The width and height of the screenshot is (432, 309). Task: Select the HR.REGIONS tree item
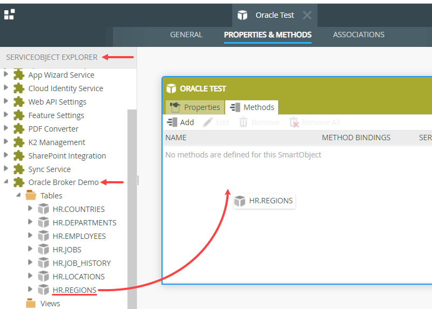[75, 290]
